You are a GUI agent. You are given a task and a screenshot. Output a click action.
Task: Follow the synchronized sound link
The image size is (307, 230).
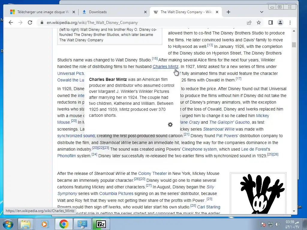76,136
